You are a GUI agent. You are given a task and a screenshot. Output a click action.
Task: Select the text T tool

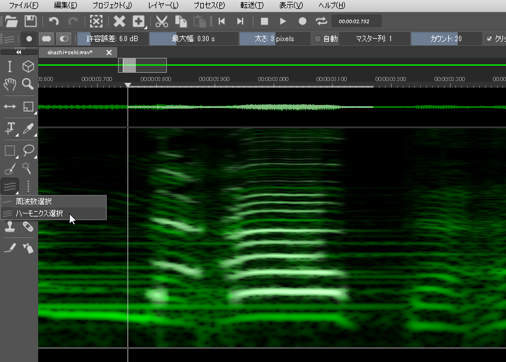tap(10, 129)
